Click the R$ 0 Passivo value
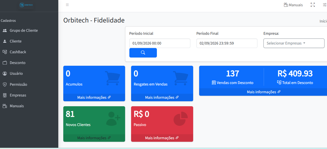 tap(141, 114)
